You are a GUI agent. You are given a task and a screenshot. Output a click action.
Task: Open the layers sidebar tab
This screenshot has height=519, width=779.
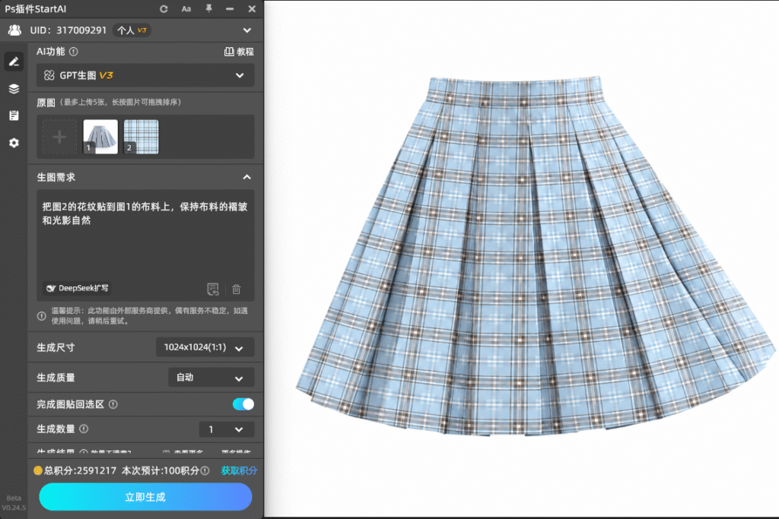(x=14, y=89)
